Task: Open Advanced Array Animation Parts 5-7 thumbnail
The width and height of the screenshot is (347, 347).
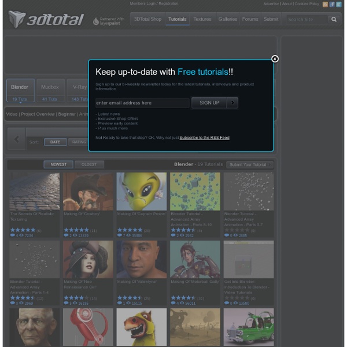Action: (249, 191)
